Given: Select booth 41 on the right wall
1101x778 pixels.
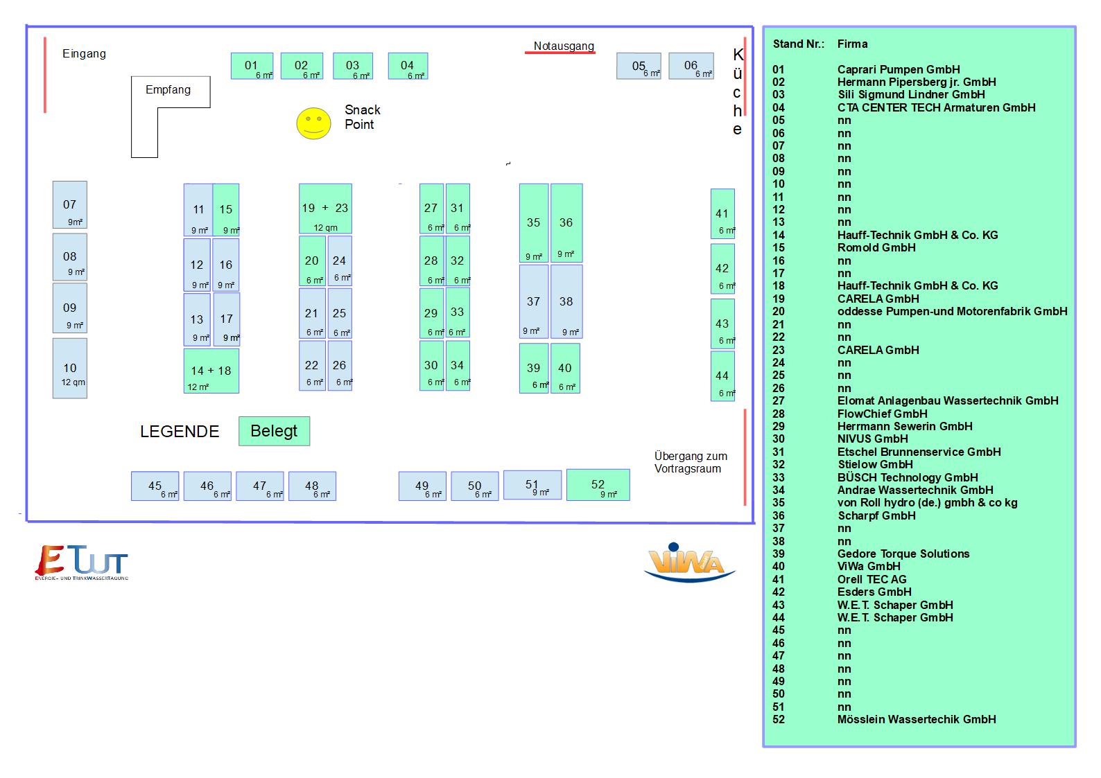Looking at the screenshot, I should click(x=722, y=214).
